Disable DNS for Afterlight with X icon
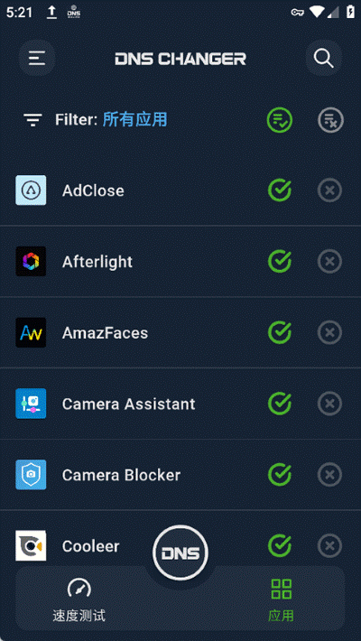 pyautogui.click(x=330, y=261)
